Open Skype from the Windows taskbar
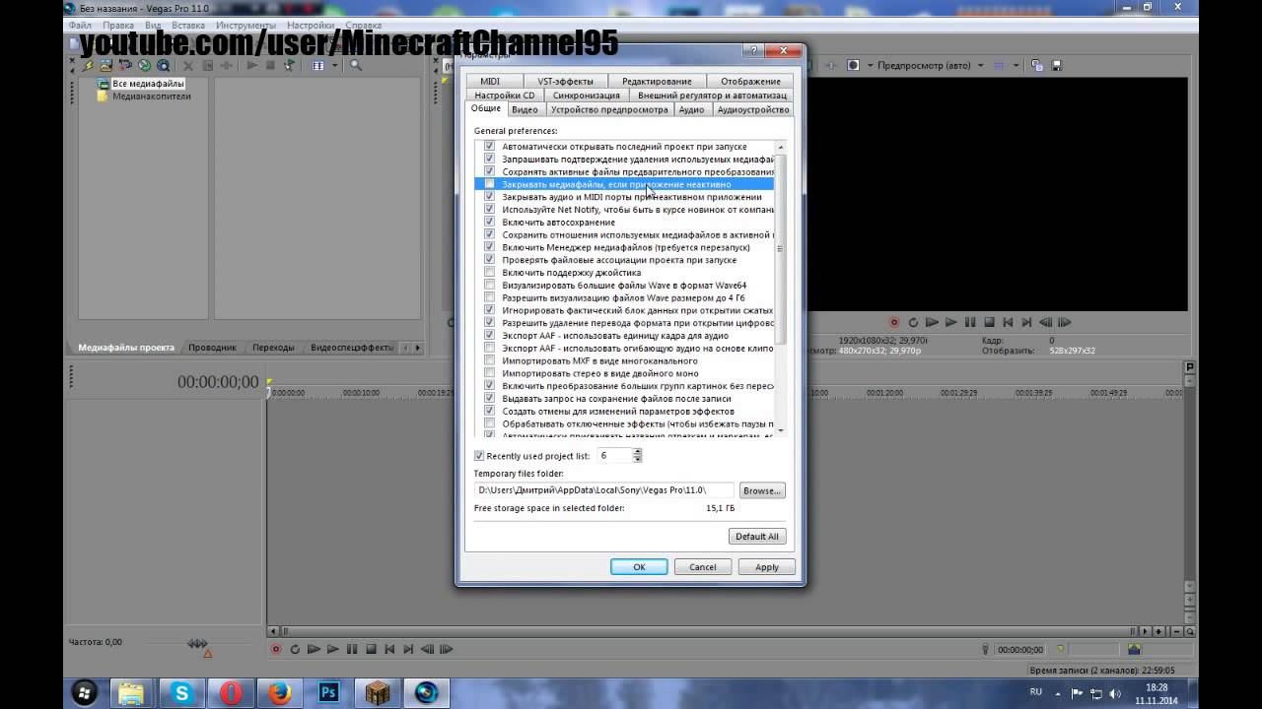The image size is (1262, 709). (181, 693)
